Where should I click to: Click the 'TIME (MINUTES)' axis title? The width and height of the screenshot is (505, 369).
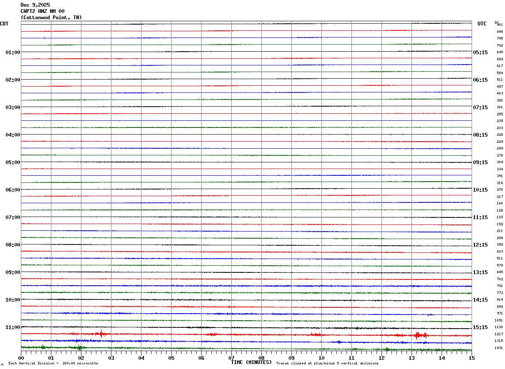[251, 362]
